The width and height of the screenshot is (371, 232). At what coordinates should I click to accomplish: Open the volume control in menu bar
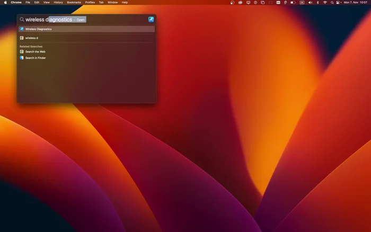click(309, 3)
